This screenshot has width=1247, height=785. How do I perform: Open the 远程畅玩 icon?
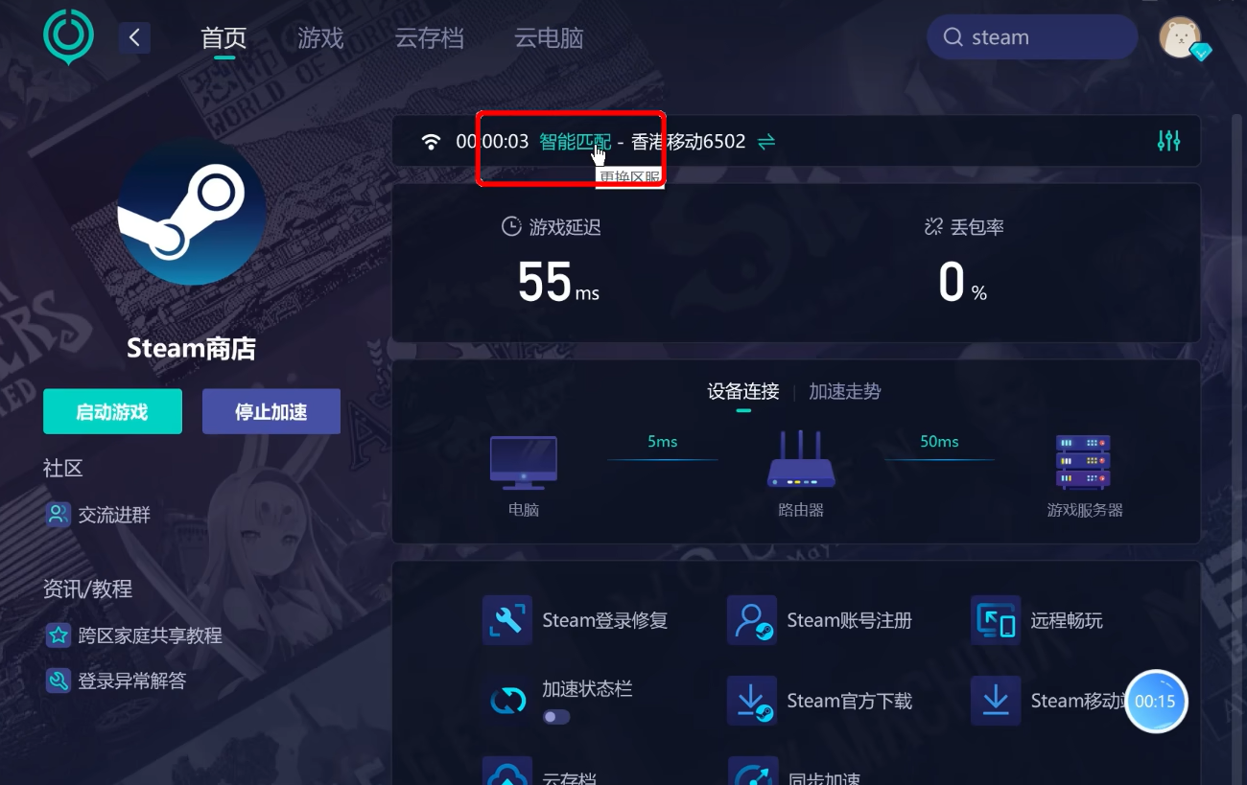coord(996,620)
